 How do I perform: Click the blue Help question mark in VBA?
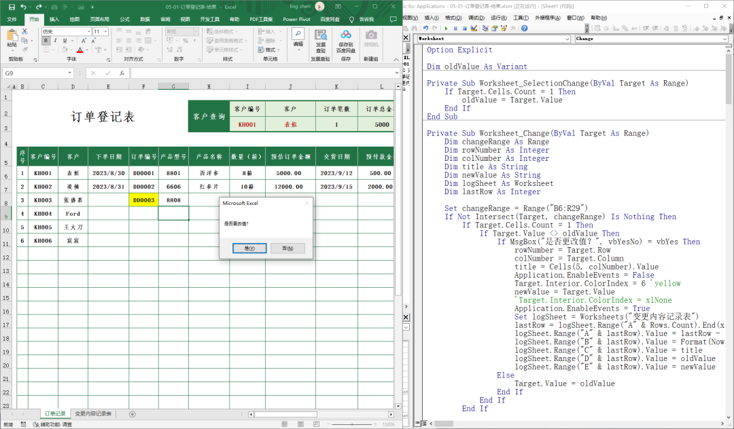524,29
